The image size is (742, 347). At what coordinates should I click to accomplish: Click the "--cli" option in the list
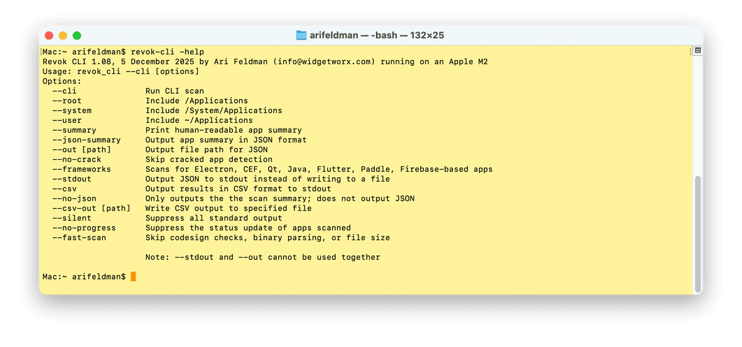(x=64, y=91)
